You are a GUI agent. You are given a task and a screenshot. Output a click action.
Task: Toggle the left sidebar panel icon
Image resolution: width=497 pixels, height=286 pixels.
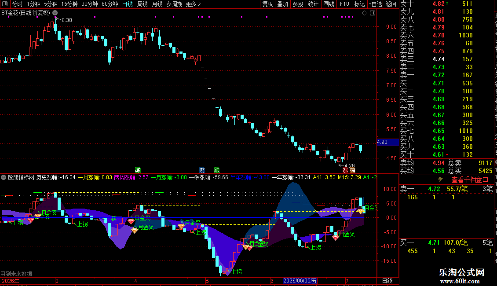5,4
